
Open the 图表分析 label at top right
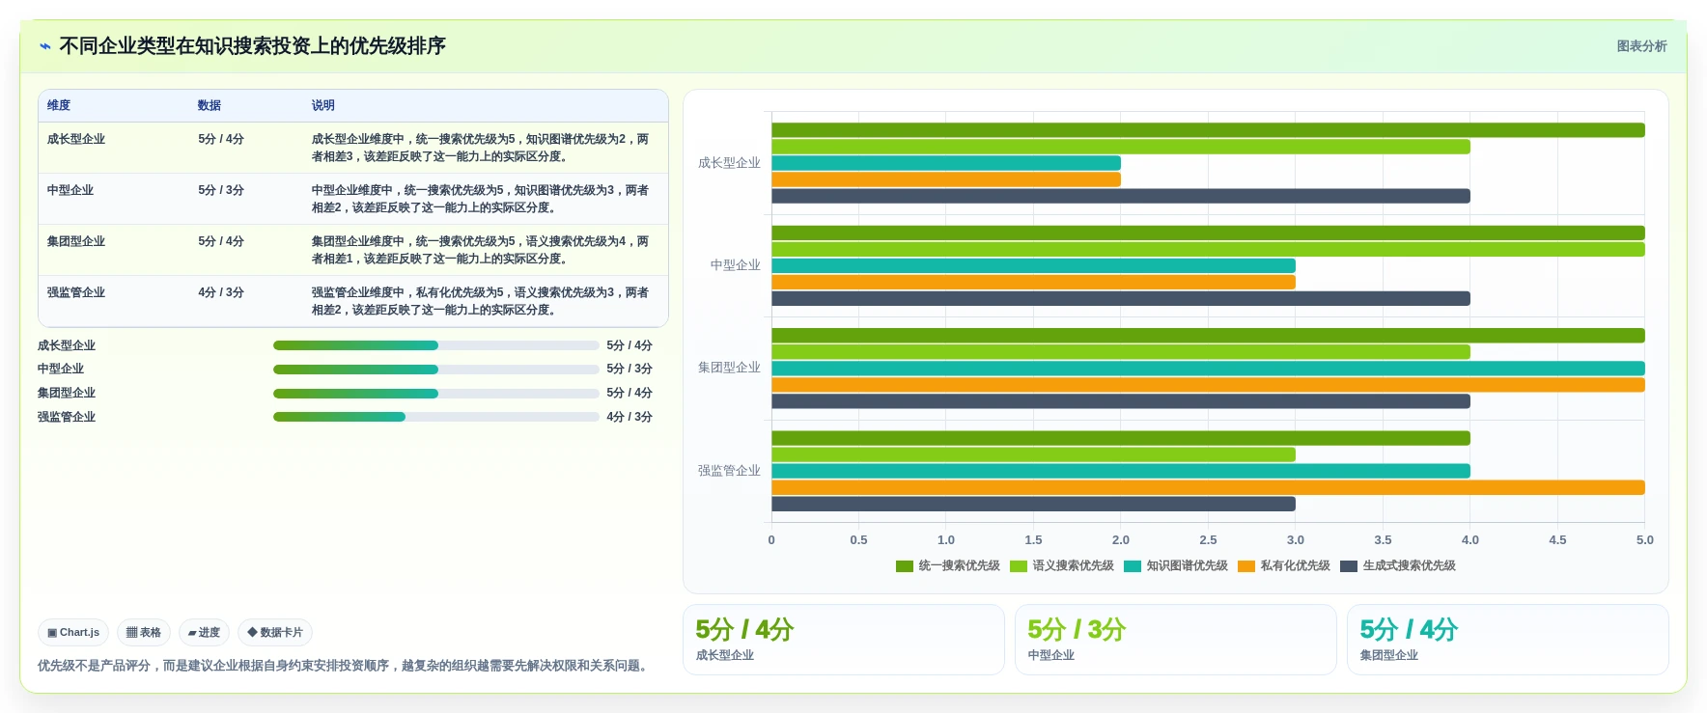pos(1641,46)
